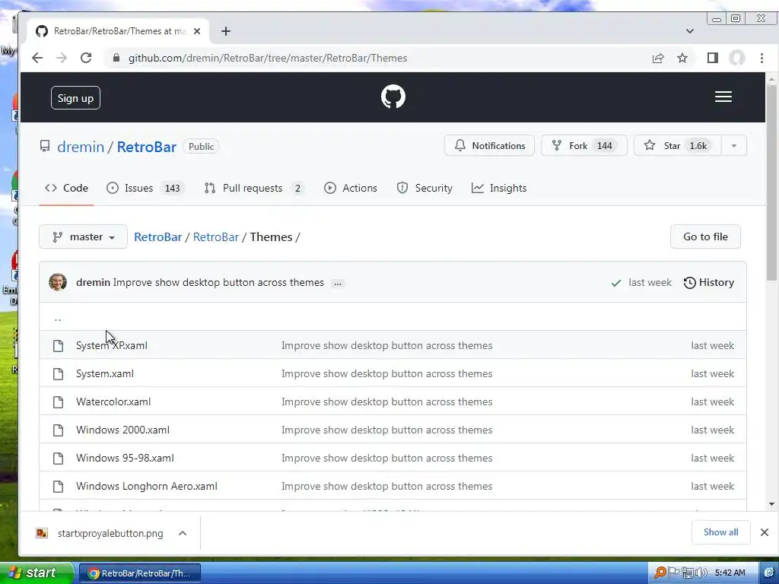Expand the commit message ellipsis button

coord(338,283)
